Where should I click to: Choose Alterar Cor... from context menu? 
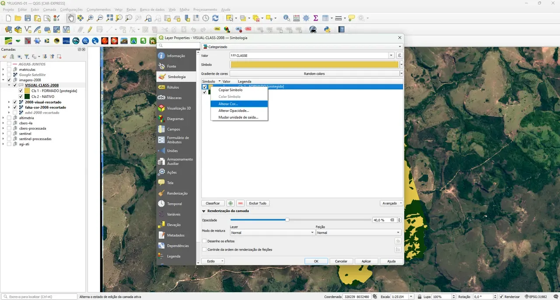pos(239,104)
